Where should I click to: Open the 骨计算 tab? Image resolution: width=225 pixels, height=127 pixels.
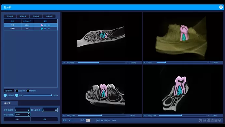(9, 103)
